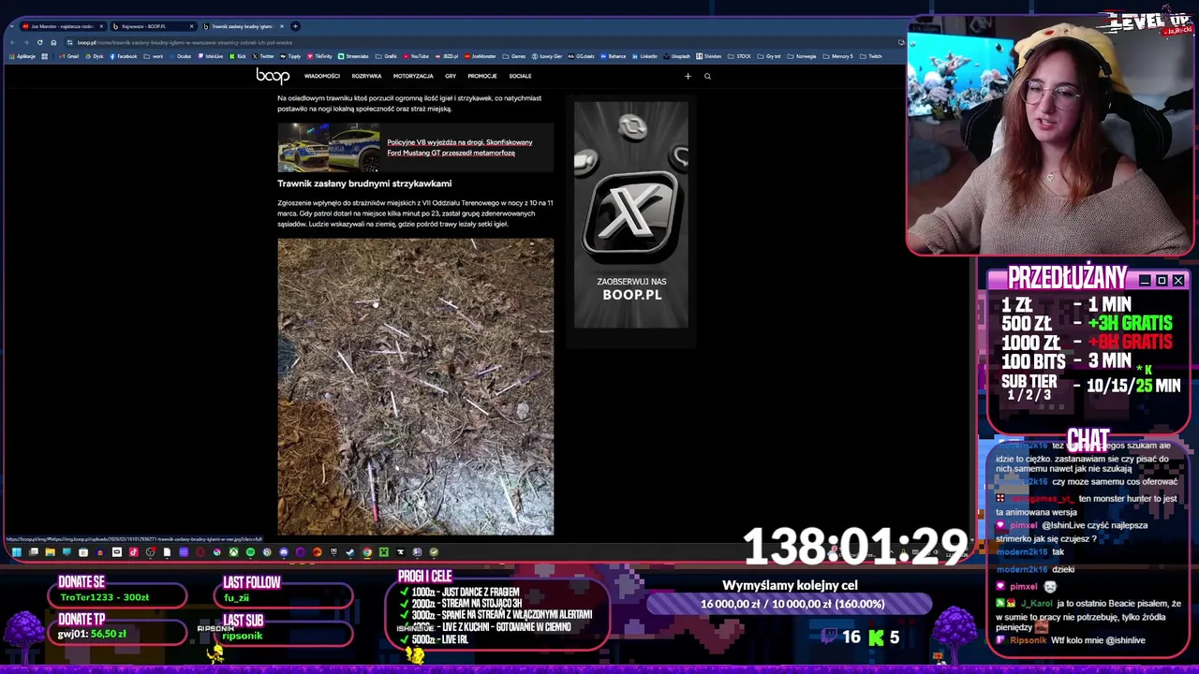Image resolution: width=1199 pixels, height=674 pixels.
Task: Open the boop logo homepage link
Action: [273, 76]
